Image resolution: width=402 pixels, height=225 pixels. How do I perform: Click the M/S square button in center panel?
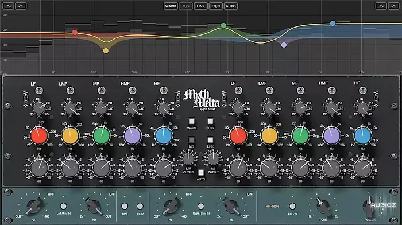[191, 140]
